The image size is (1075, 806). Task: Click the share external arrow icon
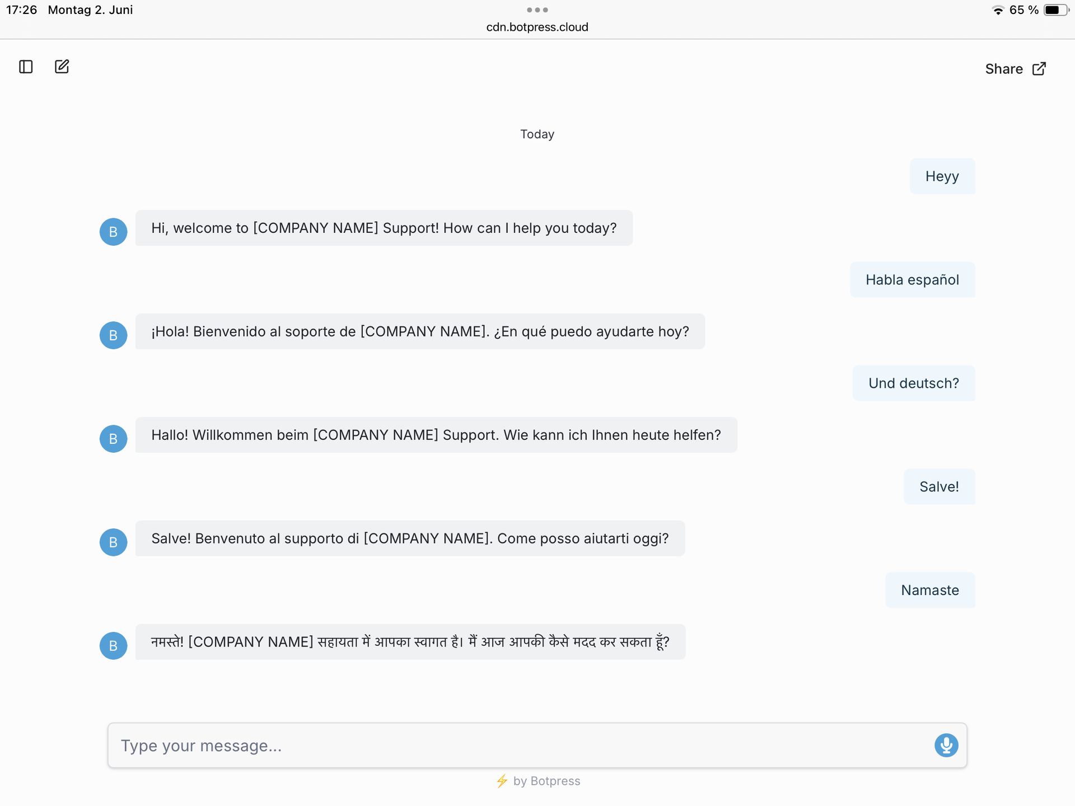(x=1039, y=69)
